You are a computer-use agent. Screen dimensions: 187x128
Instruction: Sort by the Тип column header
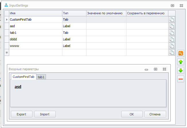point(74,13)
